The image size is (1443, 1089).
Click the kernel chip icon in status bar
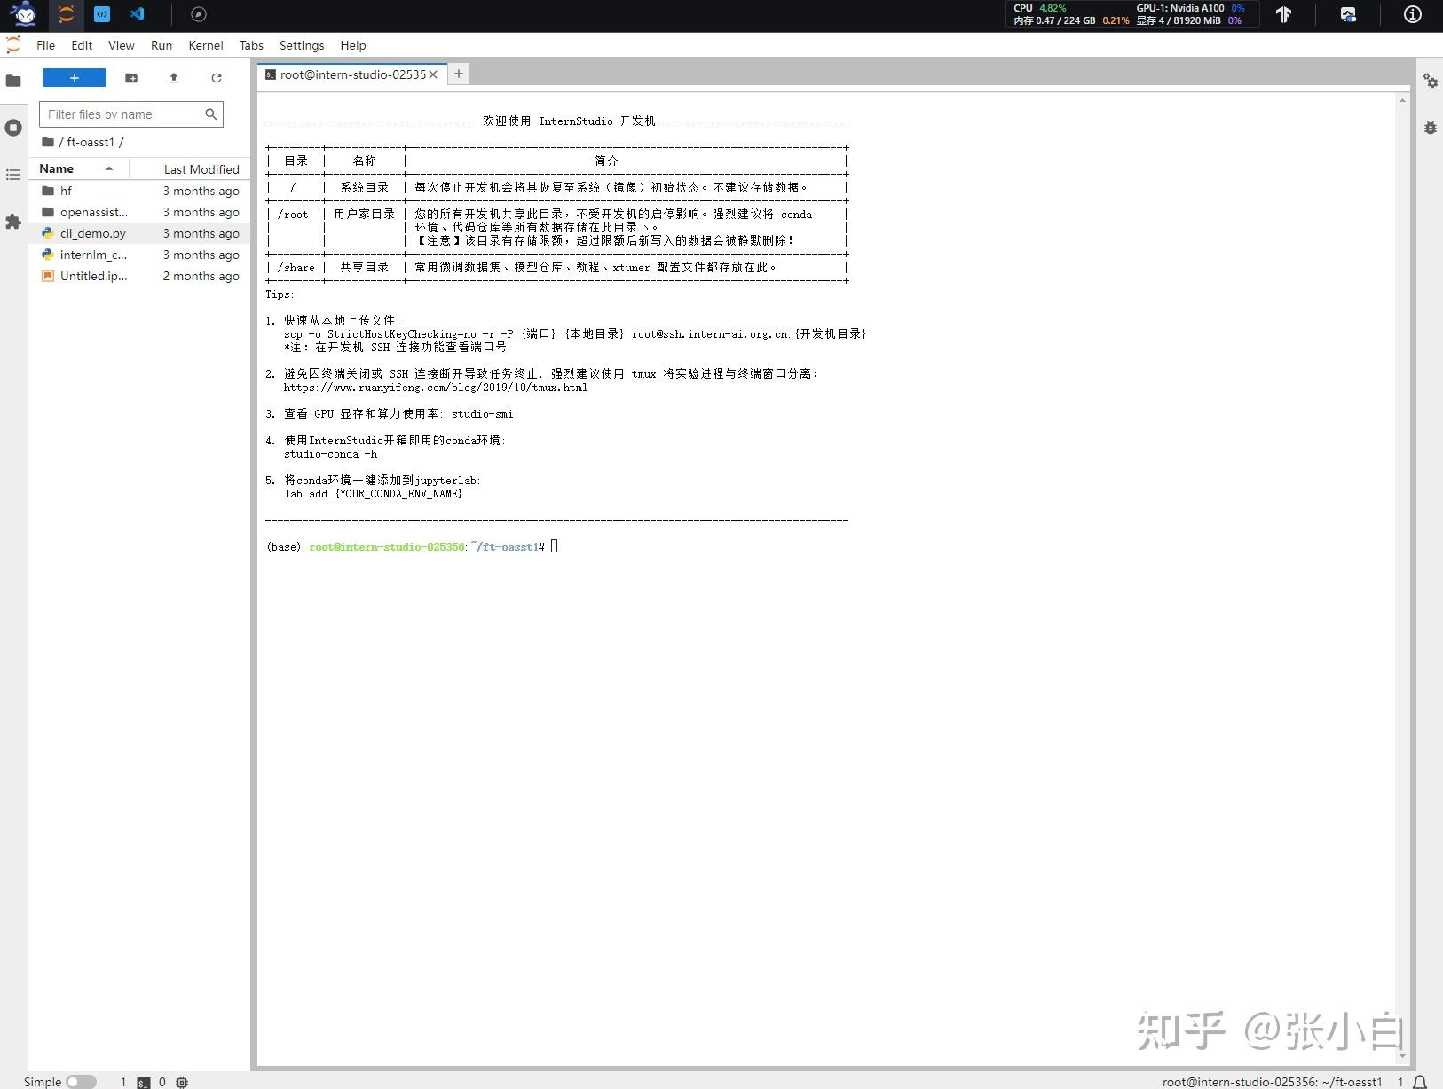tap(182, 1082)
